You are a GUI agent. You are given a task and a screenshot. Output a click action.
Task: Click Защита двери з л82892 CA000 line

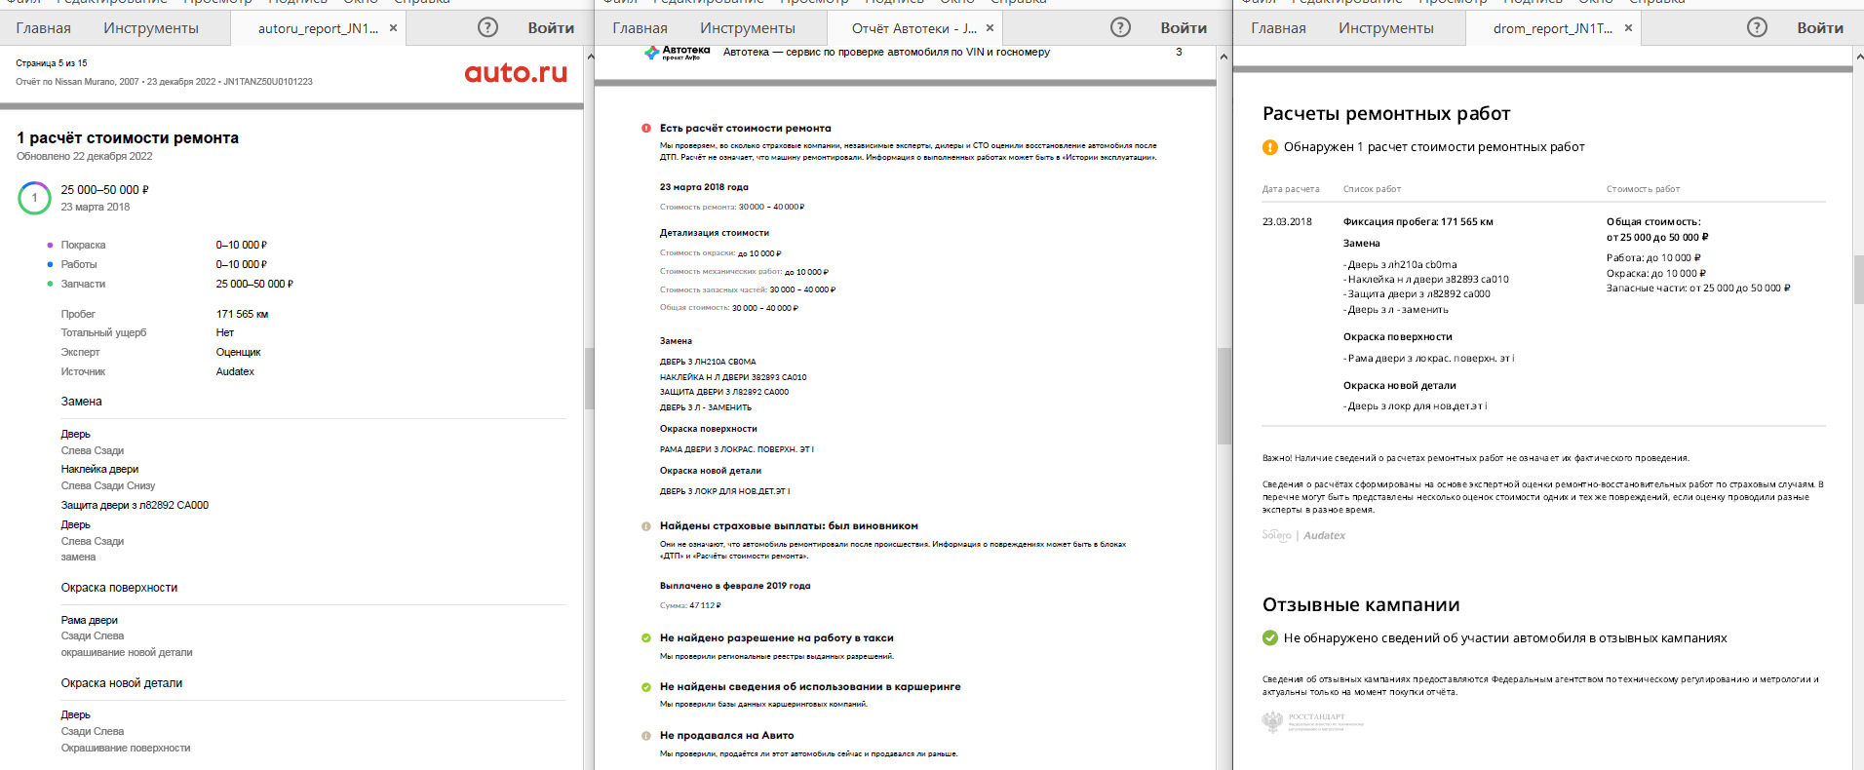(135, 505)
